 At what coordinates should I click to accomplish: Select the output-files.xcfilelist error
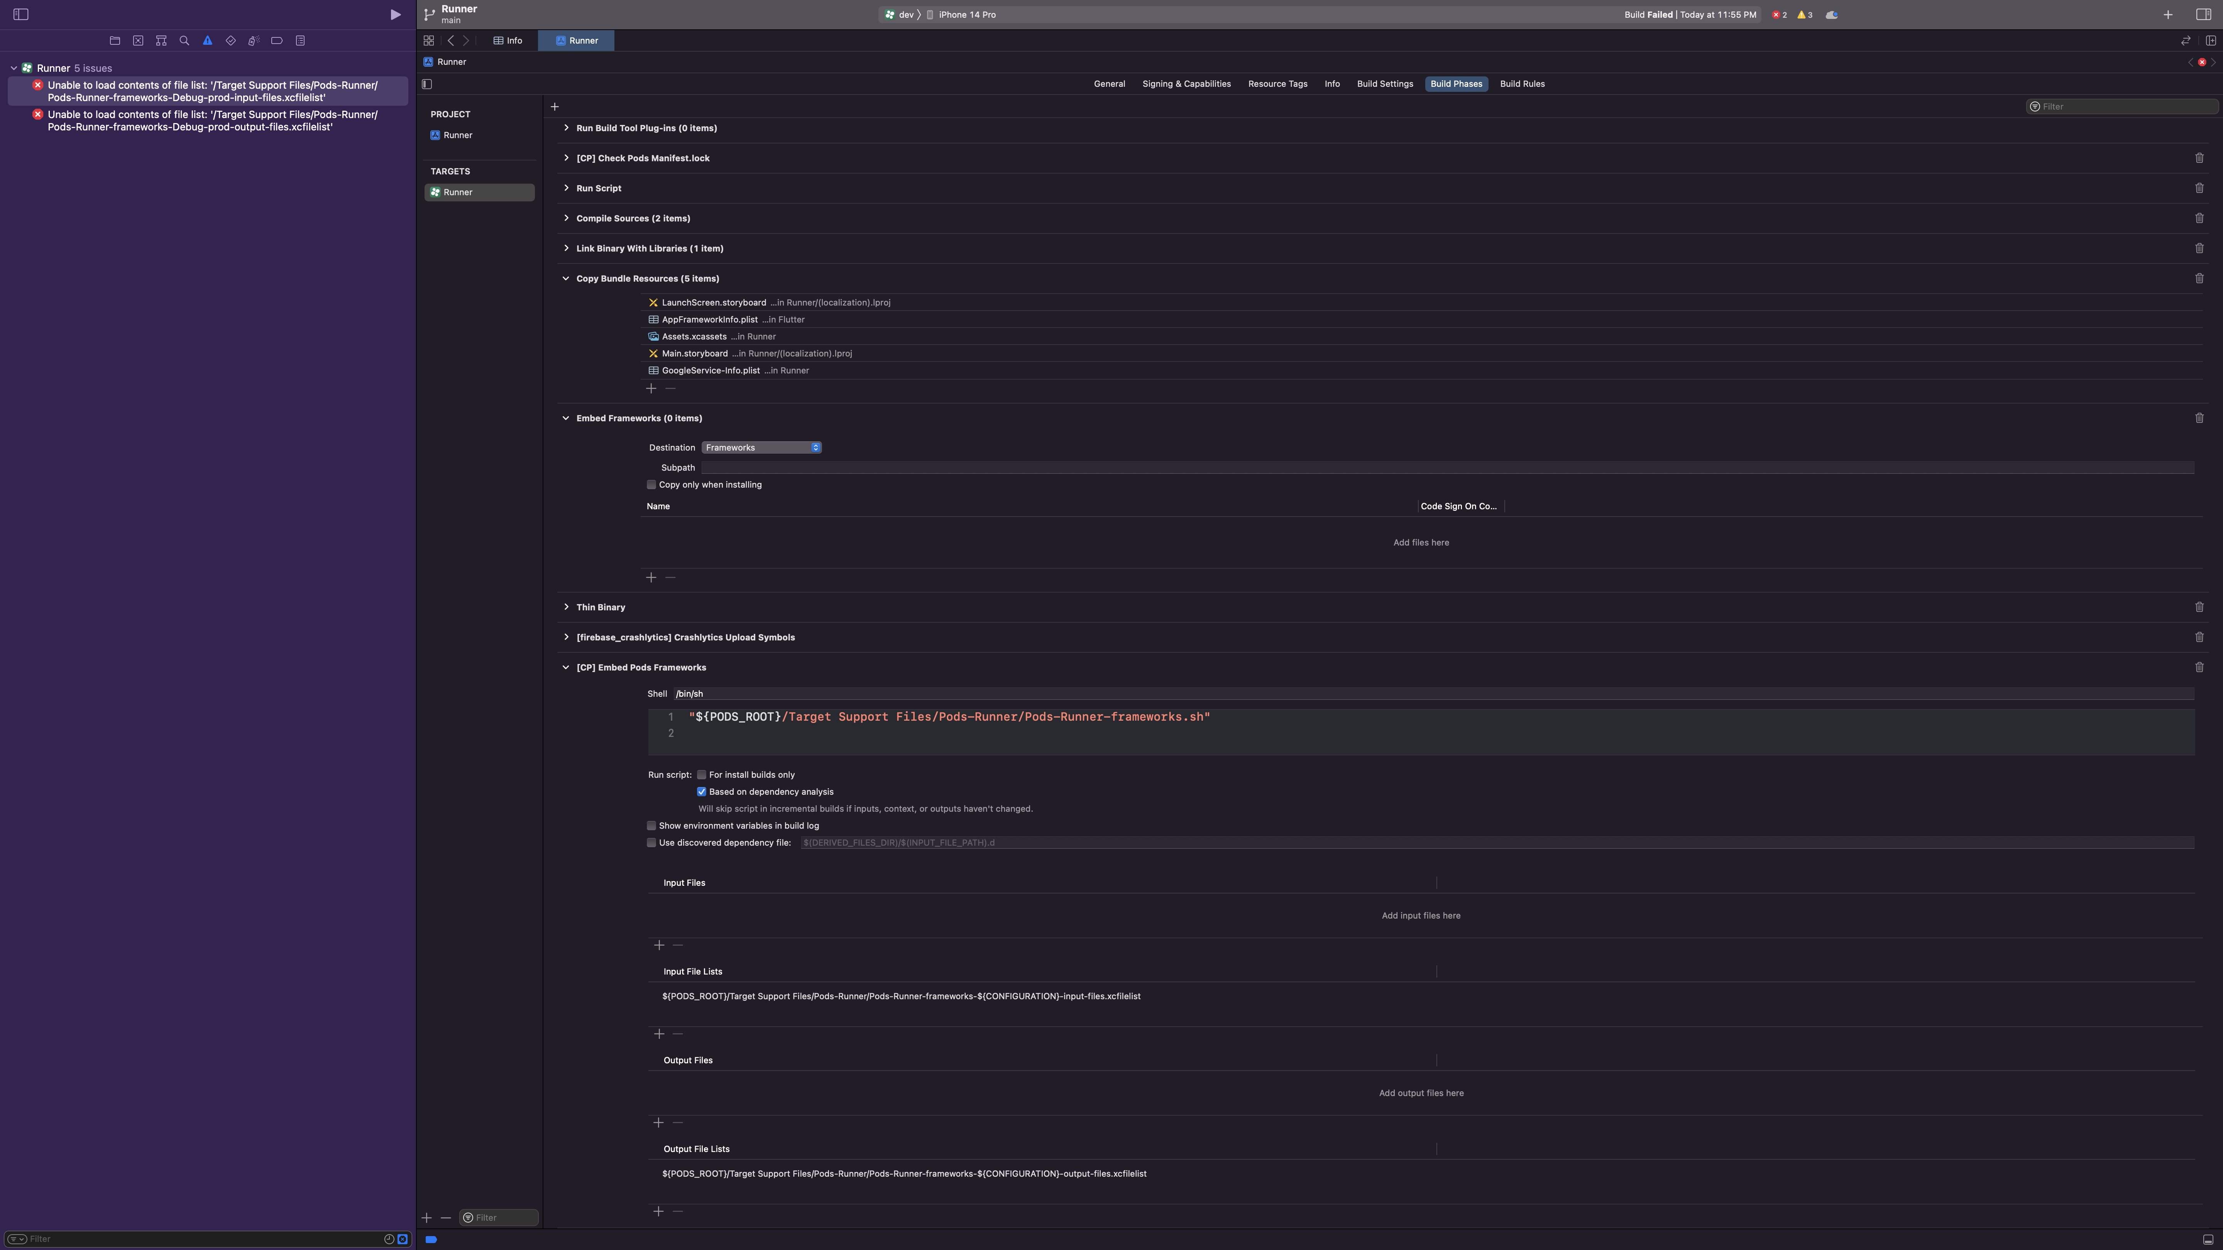point(208,121)
